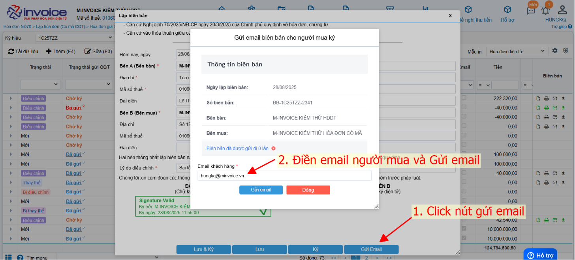Click the Sửa (F3) edit icon
Image resolution: width=575 pixels, height=260 pixels.
tap(88, 52)
